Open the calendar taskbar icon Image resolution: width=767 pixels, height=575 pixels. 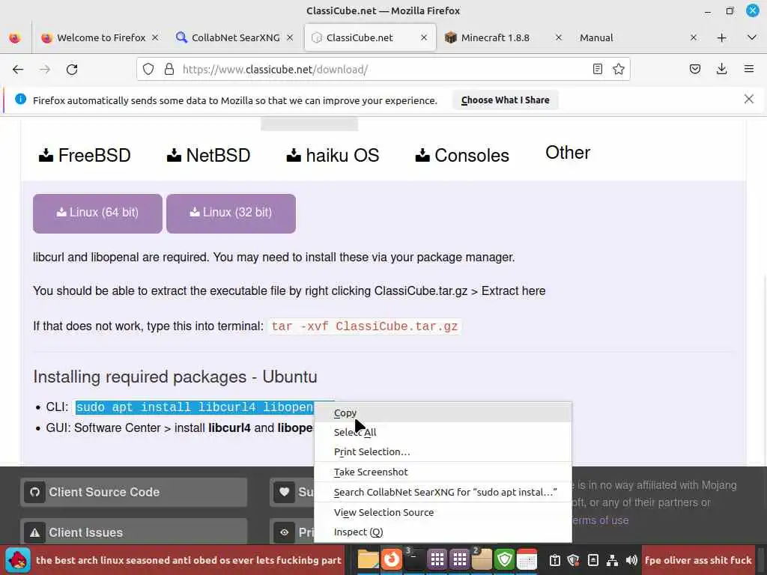pos(527,560)
